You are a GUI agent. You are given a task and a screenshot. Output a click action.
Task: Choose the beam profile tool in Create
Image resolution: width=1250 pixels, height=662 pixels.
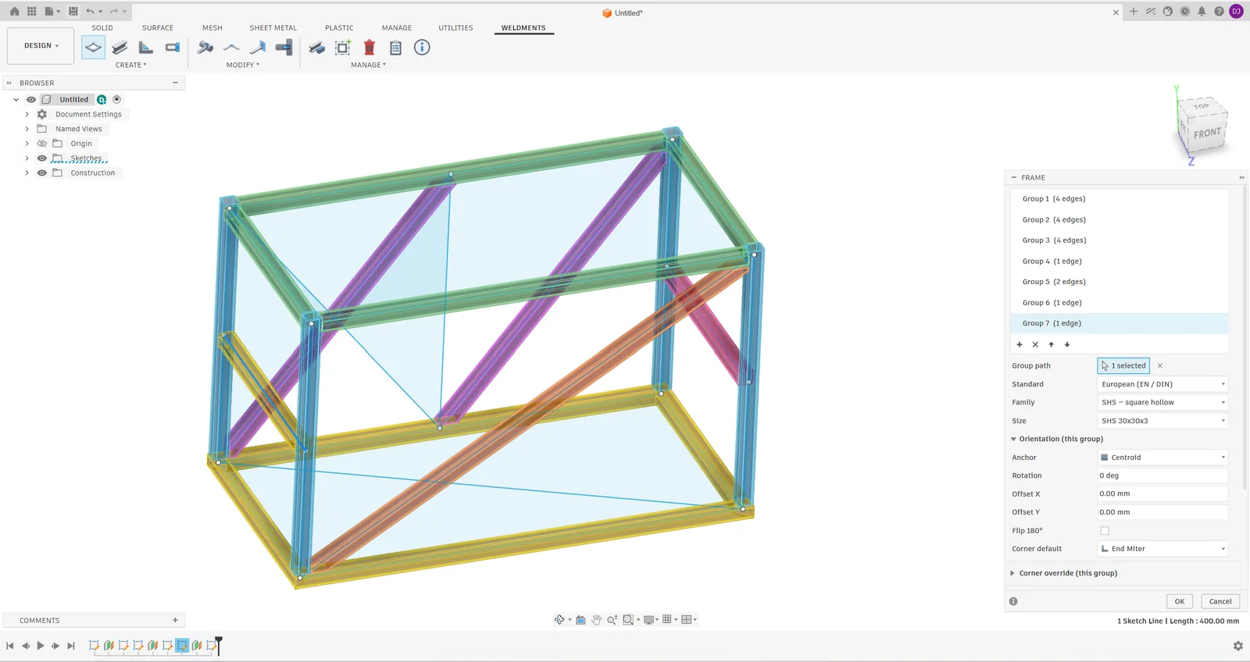(x=120, y=48)
